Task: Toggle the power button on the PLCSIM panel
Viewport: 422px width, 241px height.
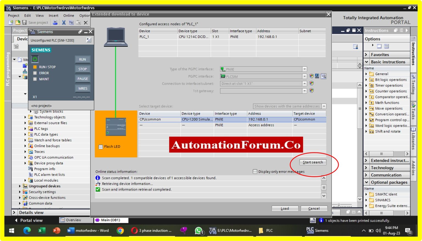Action: coord(35,59)
